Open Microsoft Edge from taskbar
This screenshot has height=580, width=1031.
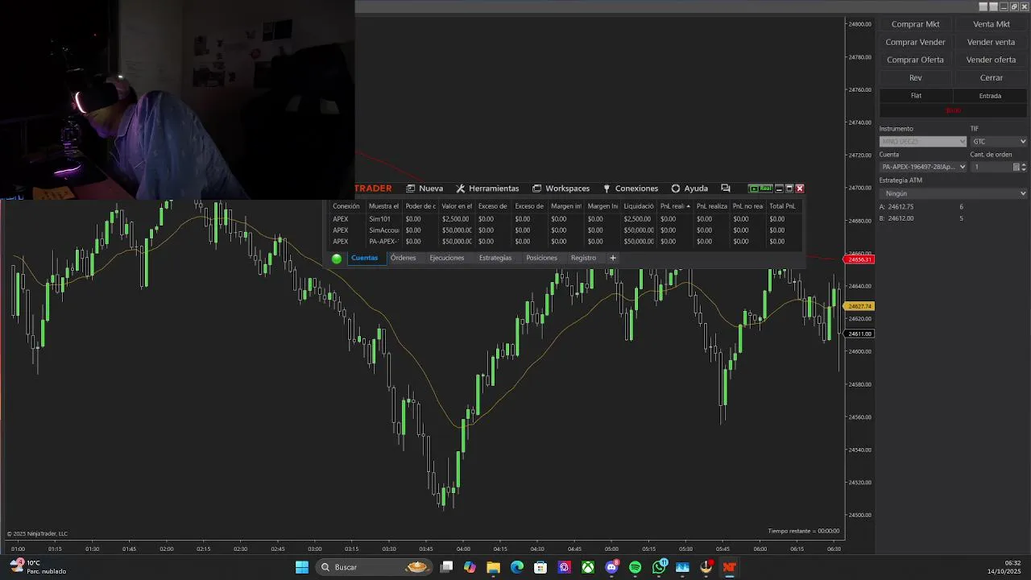(517, 567)
